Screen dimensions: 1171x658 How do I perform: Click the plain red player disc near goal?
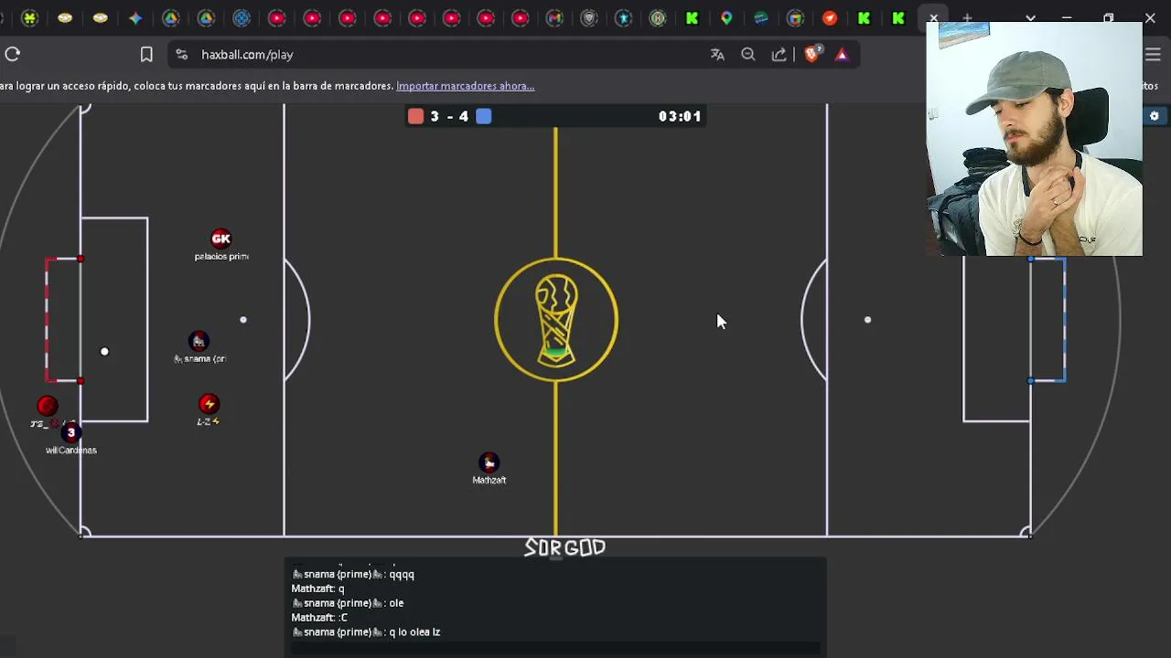pyautogui.click(x=48, y=406)
